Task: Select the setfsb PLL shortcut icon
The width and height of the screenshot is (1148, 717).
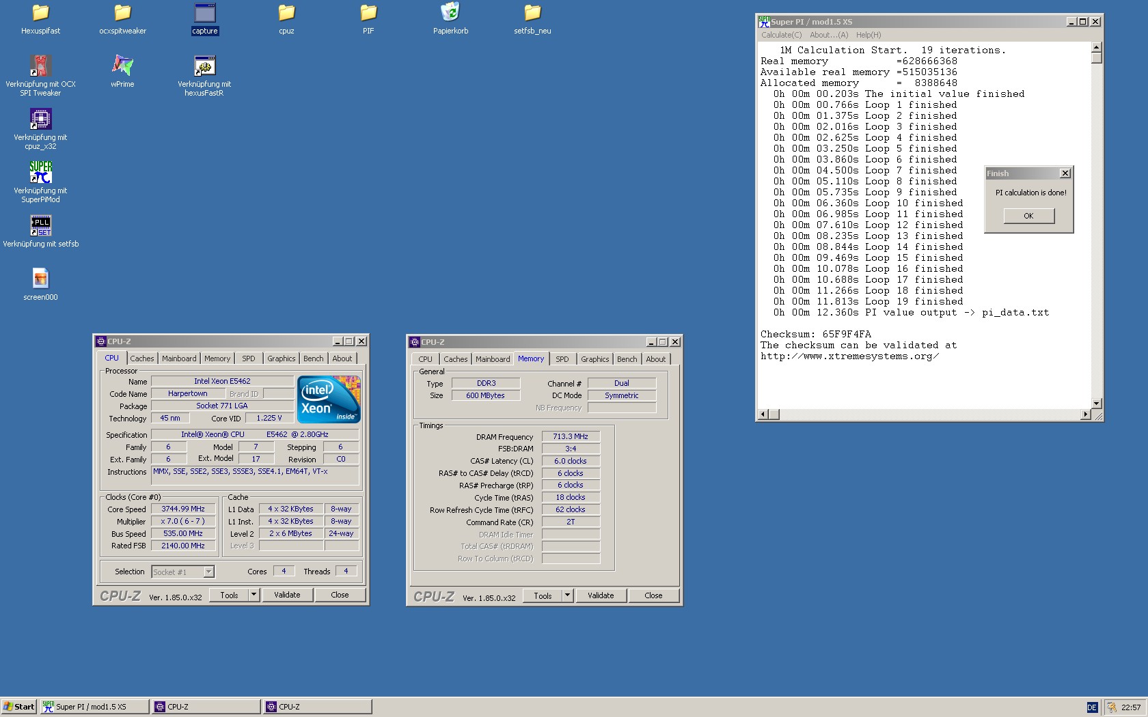Action: (x=40, y=225)
